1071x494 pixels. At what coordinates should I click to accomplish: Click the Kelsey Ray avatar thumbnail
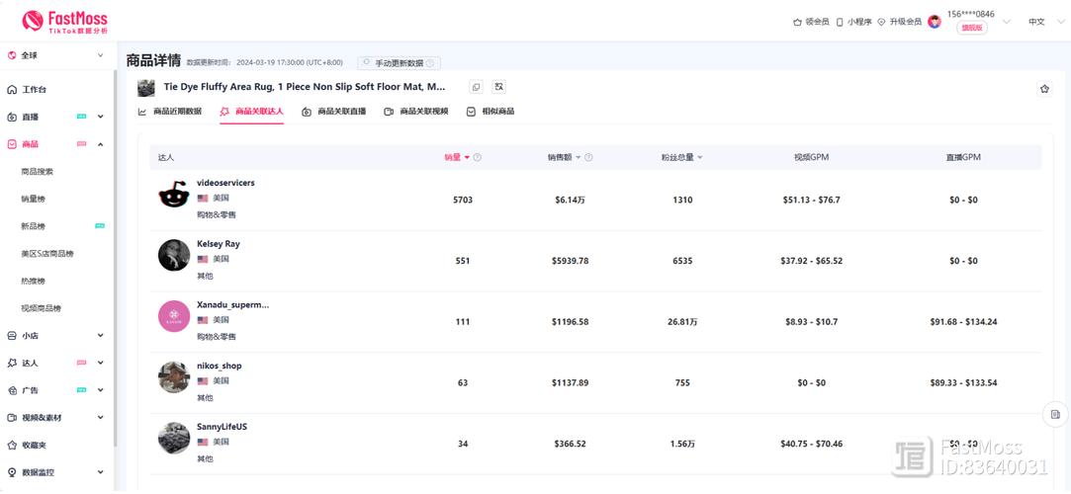click(x=174, y=255)
